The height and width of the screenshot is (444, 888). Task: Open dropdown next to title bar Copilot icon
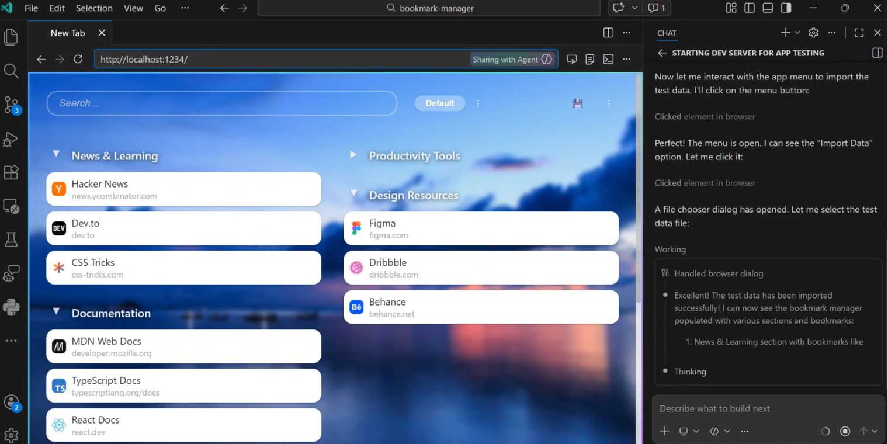point(634,8)
